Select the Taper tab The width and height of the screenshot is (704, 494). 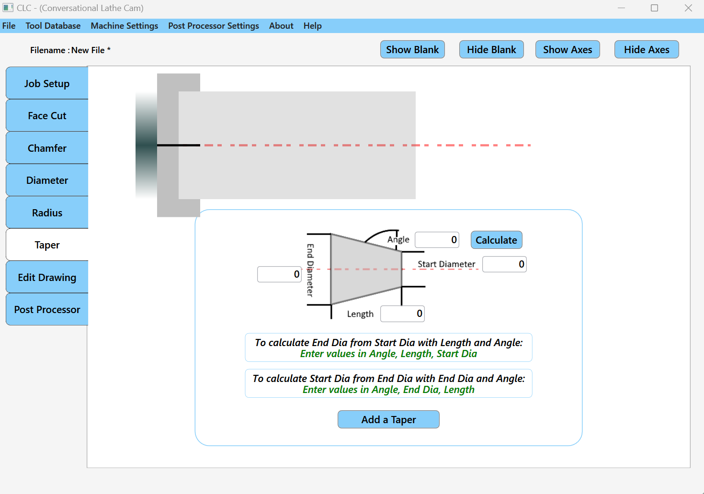tap(46, 245)
